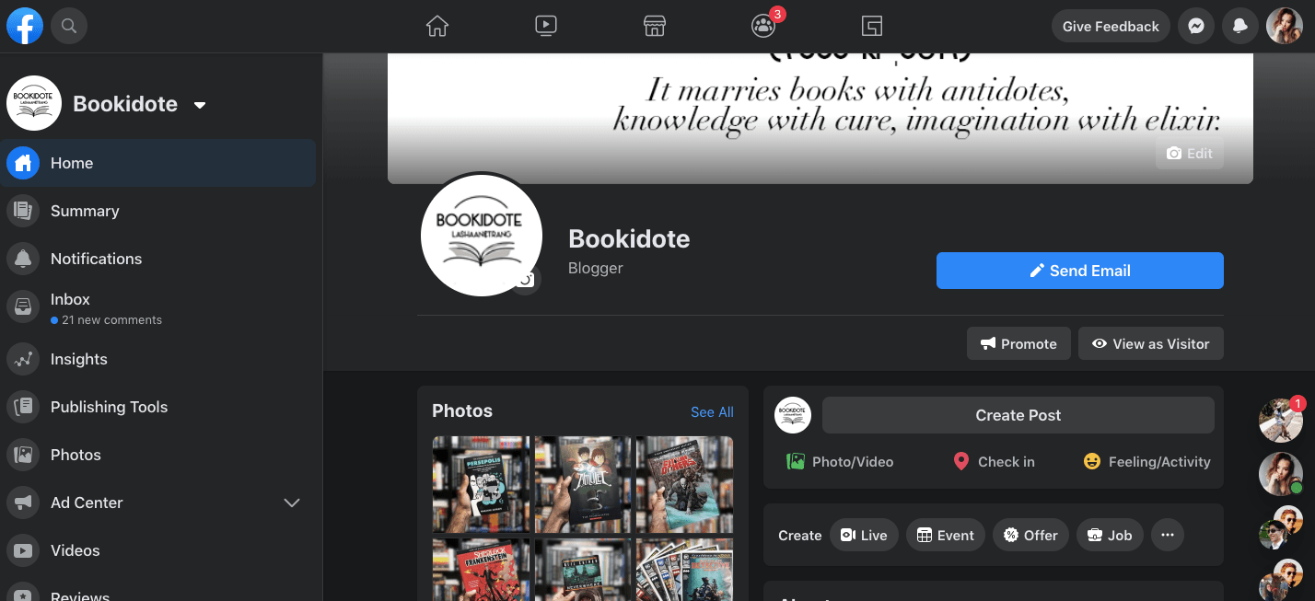Expand the Ad Center section

(292, 503)
